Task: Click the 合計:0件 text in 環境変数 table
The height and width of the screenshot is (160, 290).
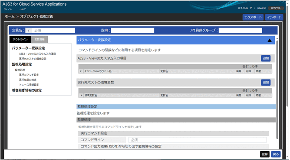Action: click(250, 90)
